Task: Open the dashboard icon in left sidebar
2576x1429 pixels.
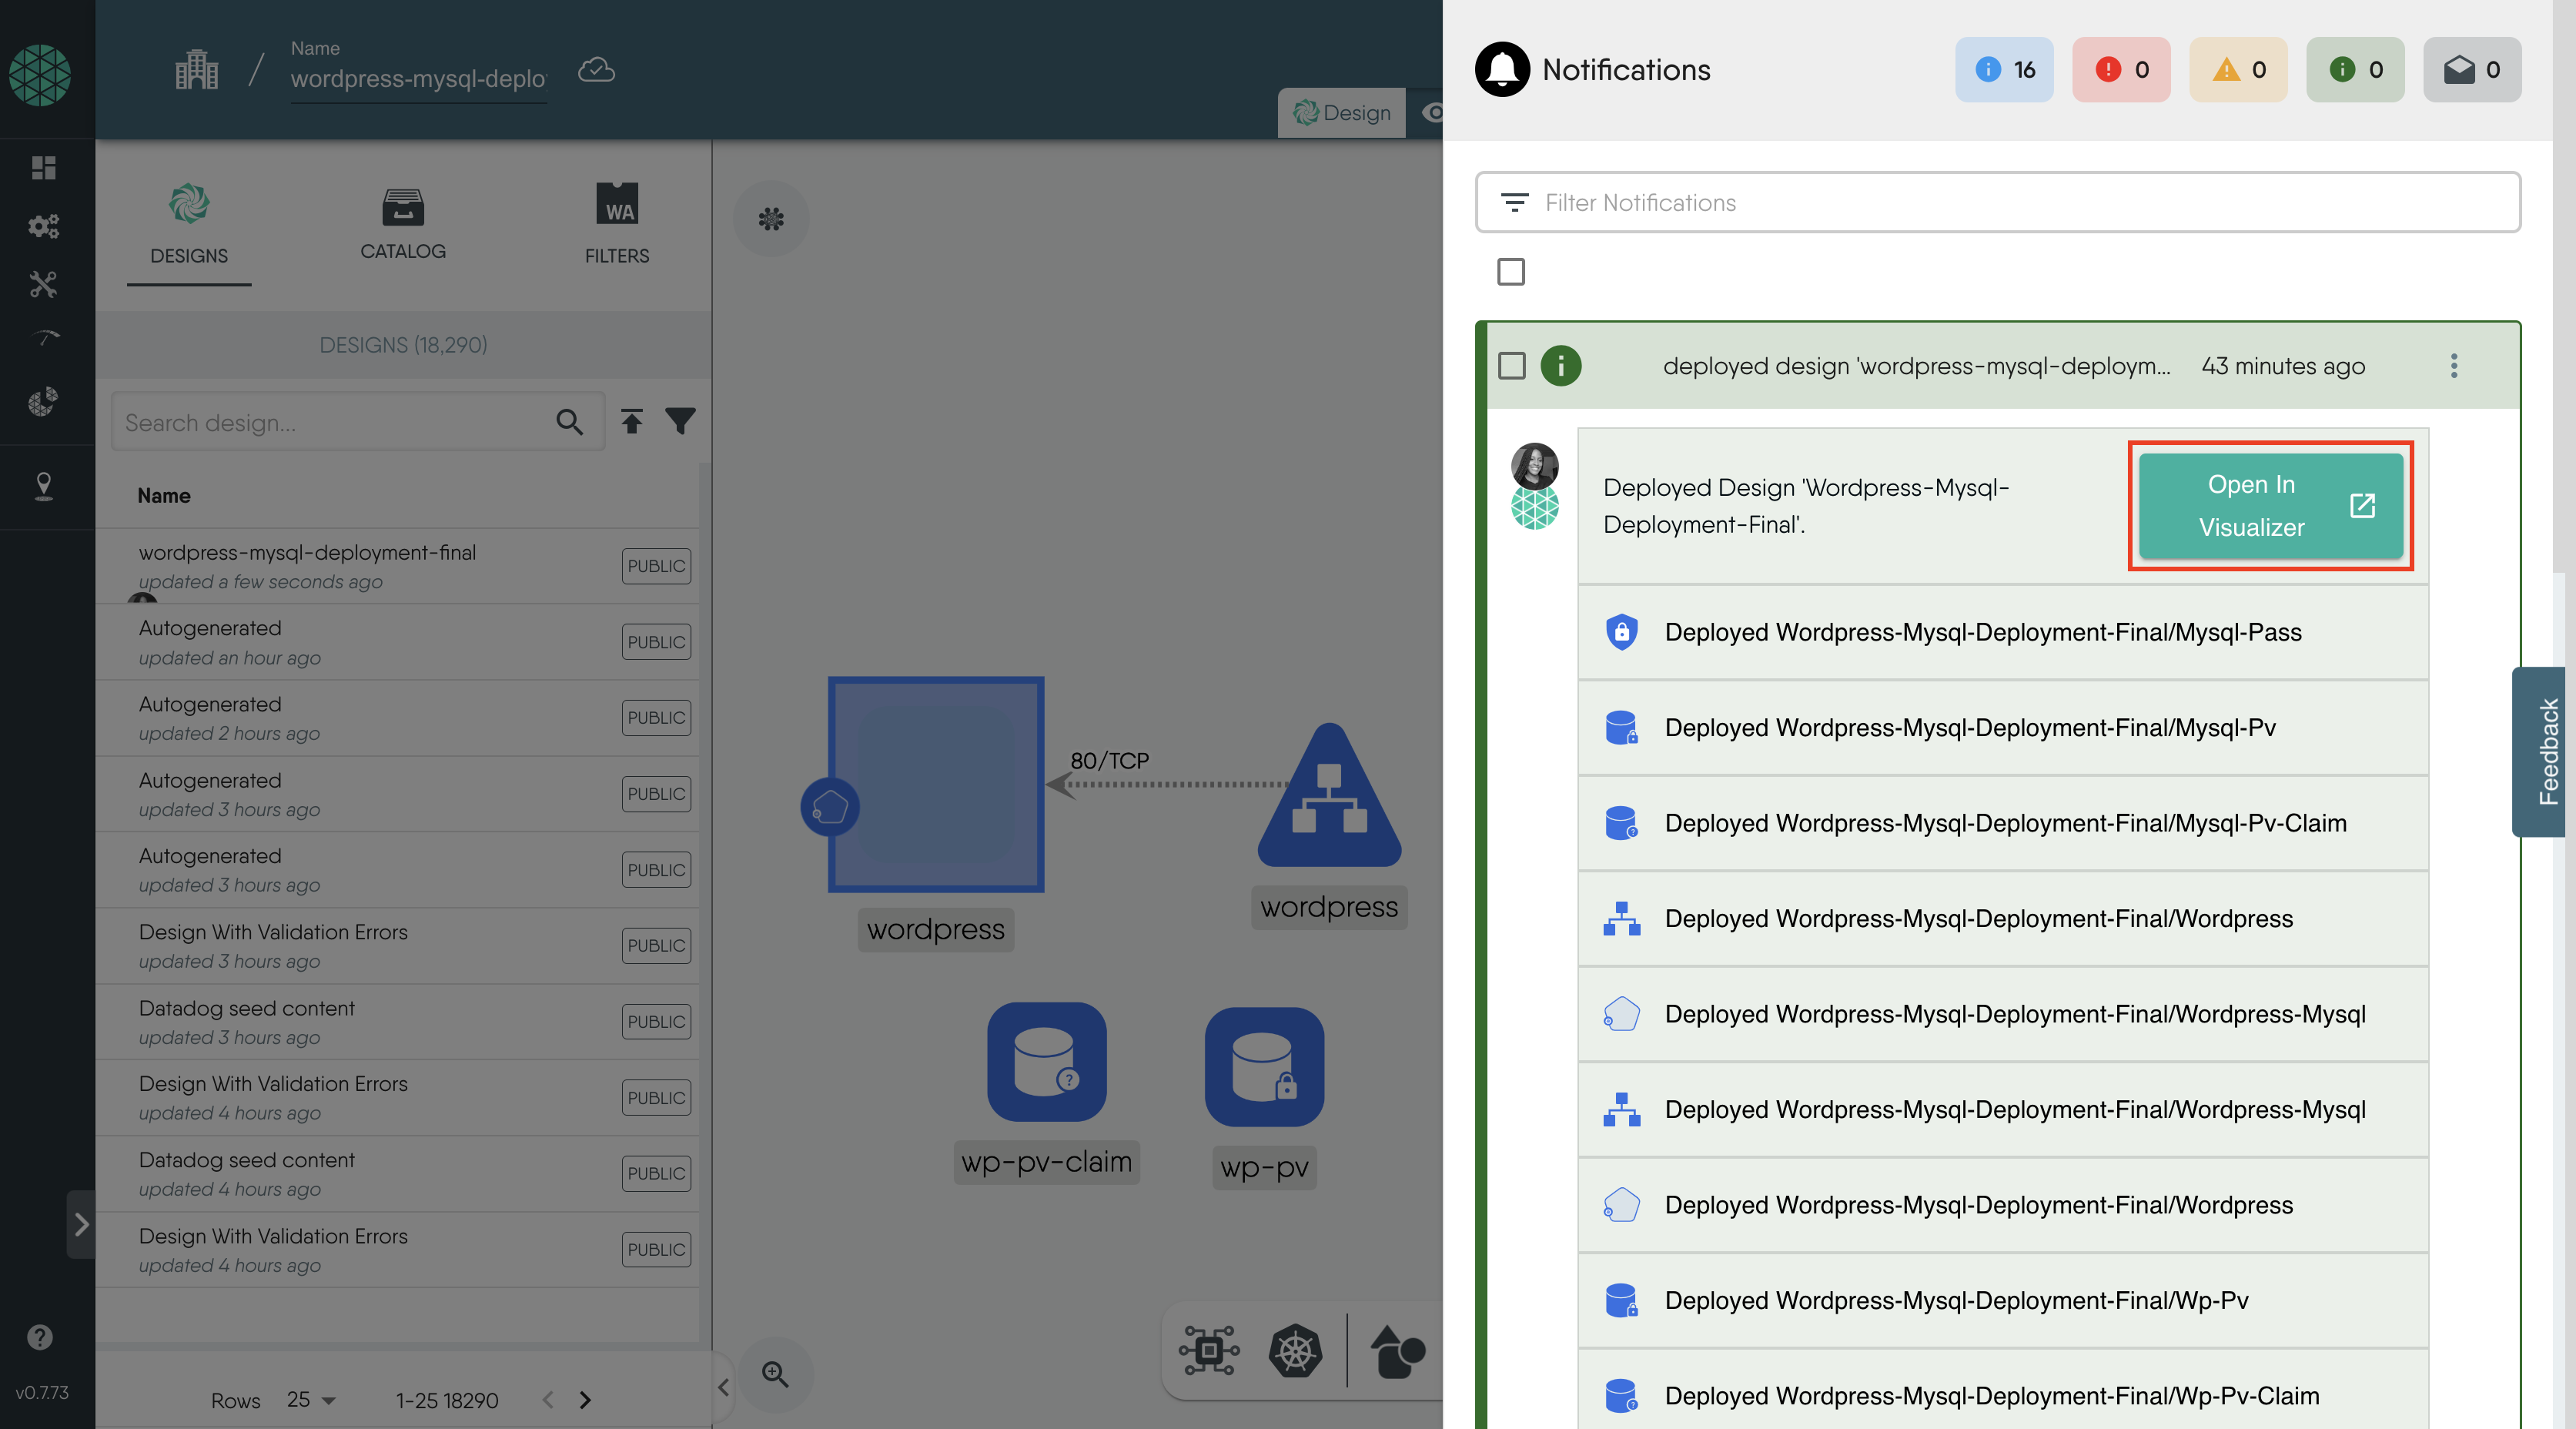Action: [43, 167]
